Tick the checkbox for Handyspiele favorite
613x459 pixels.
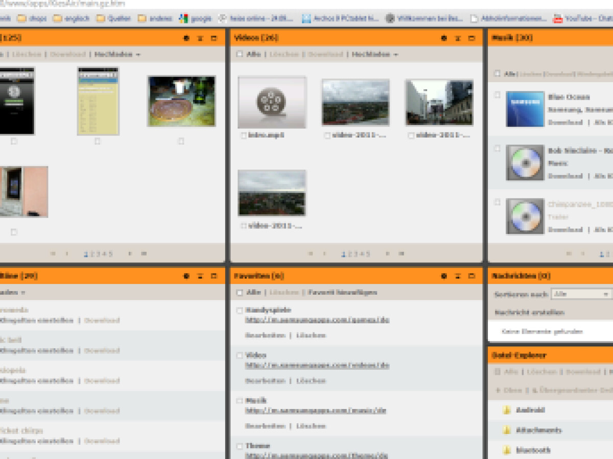(240, 310)
